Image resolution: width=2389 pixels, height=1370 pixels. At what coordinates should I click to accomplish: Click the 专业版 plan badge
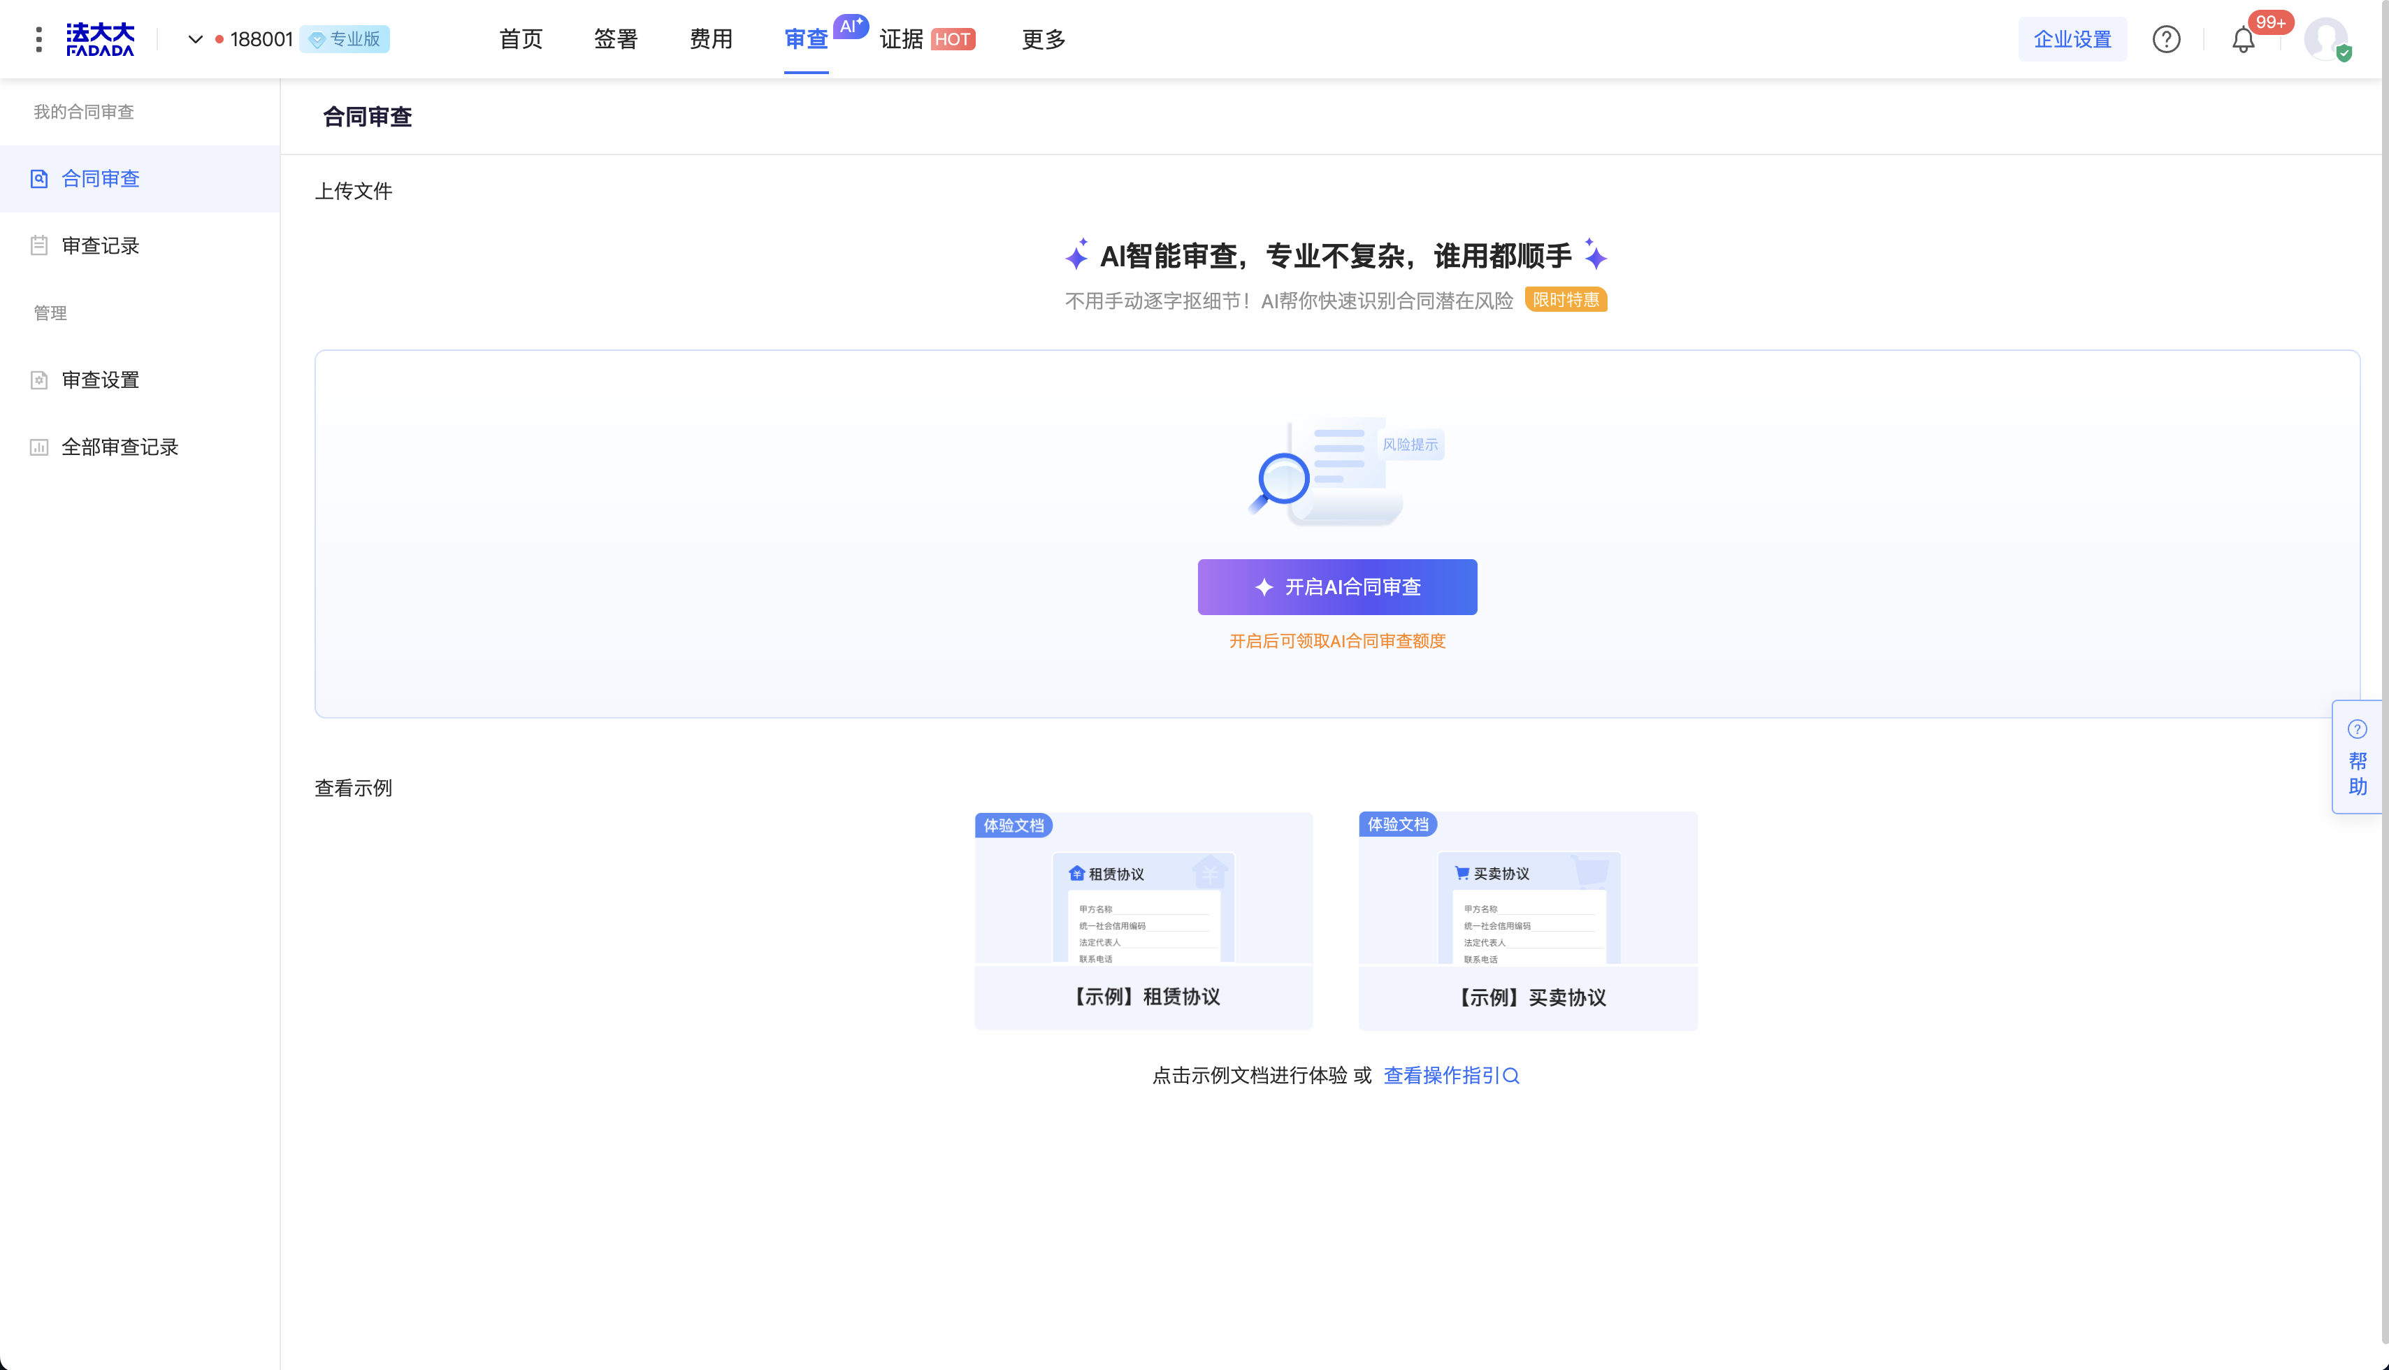[345, 38]
